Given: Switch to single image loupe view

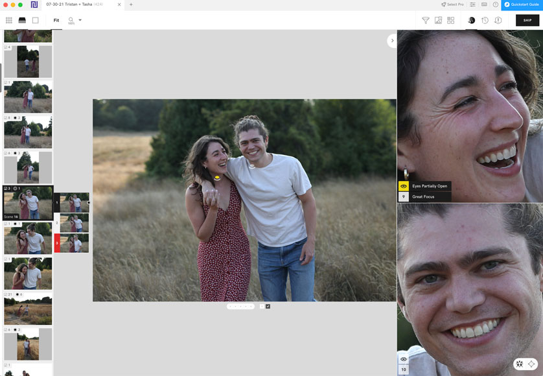Looking at the screenshot, I should click(36, 21).
